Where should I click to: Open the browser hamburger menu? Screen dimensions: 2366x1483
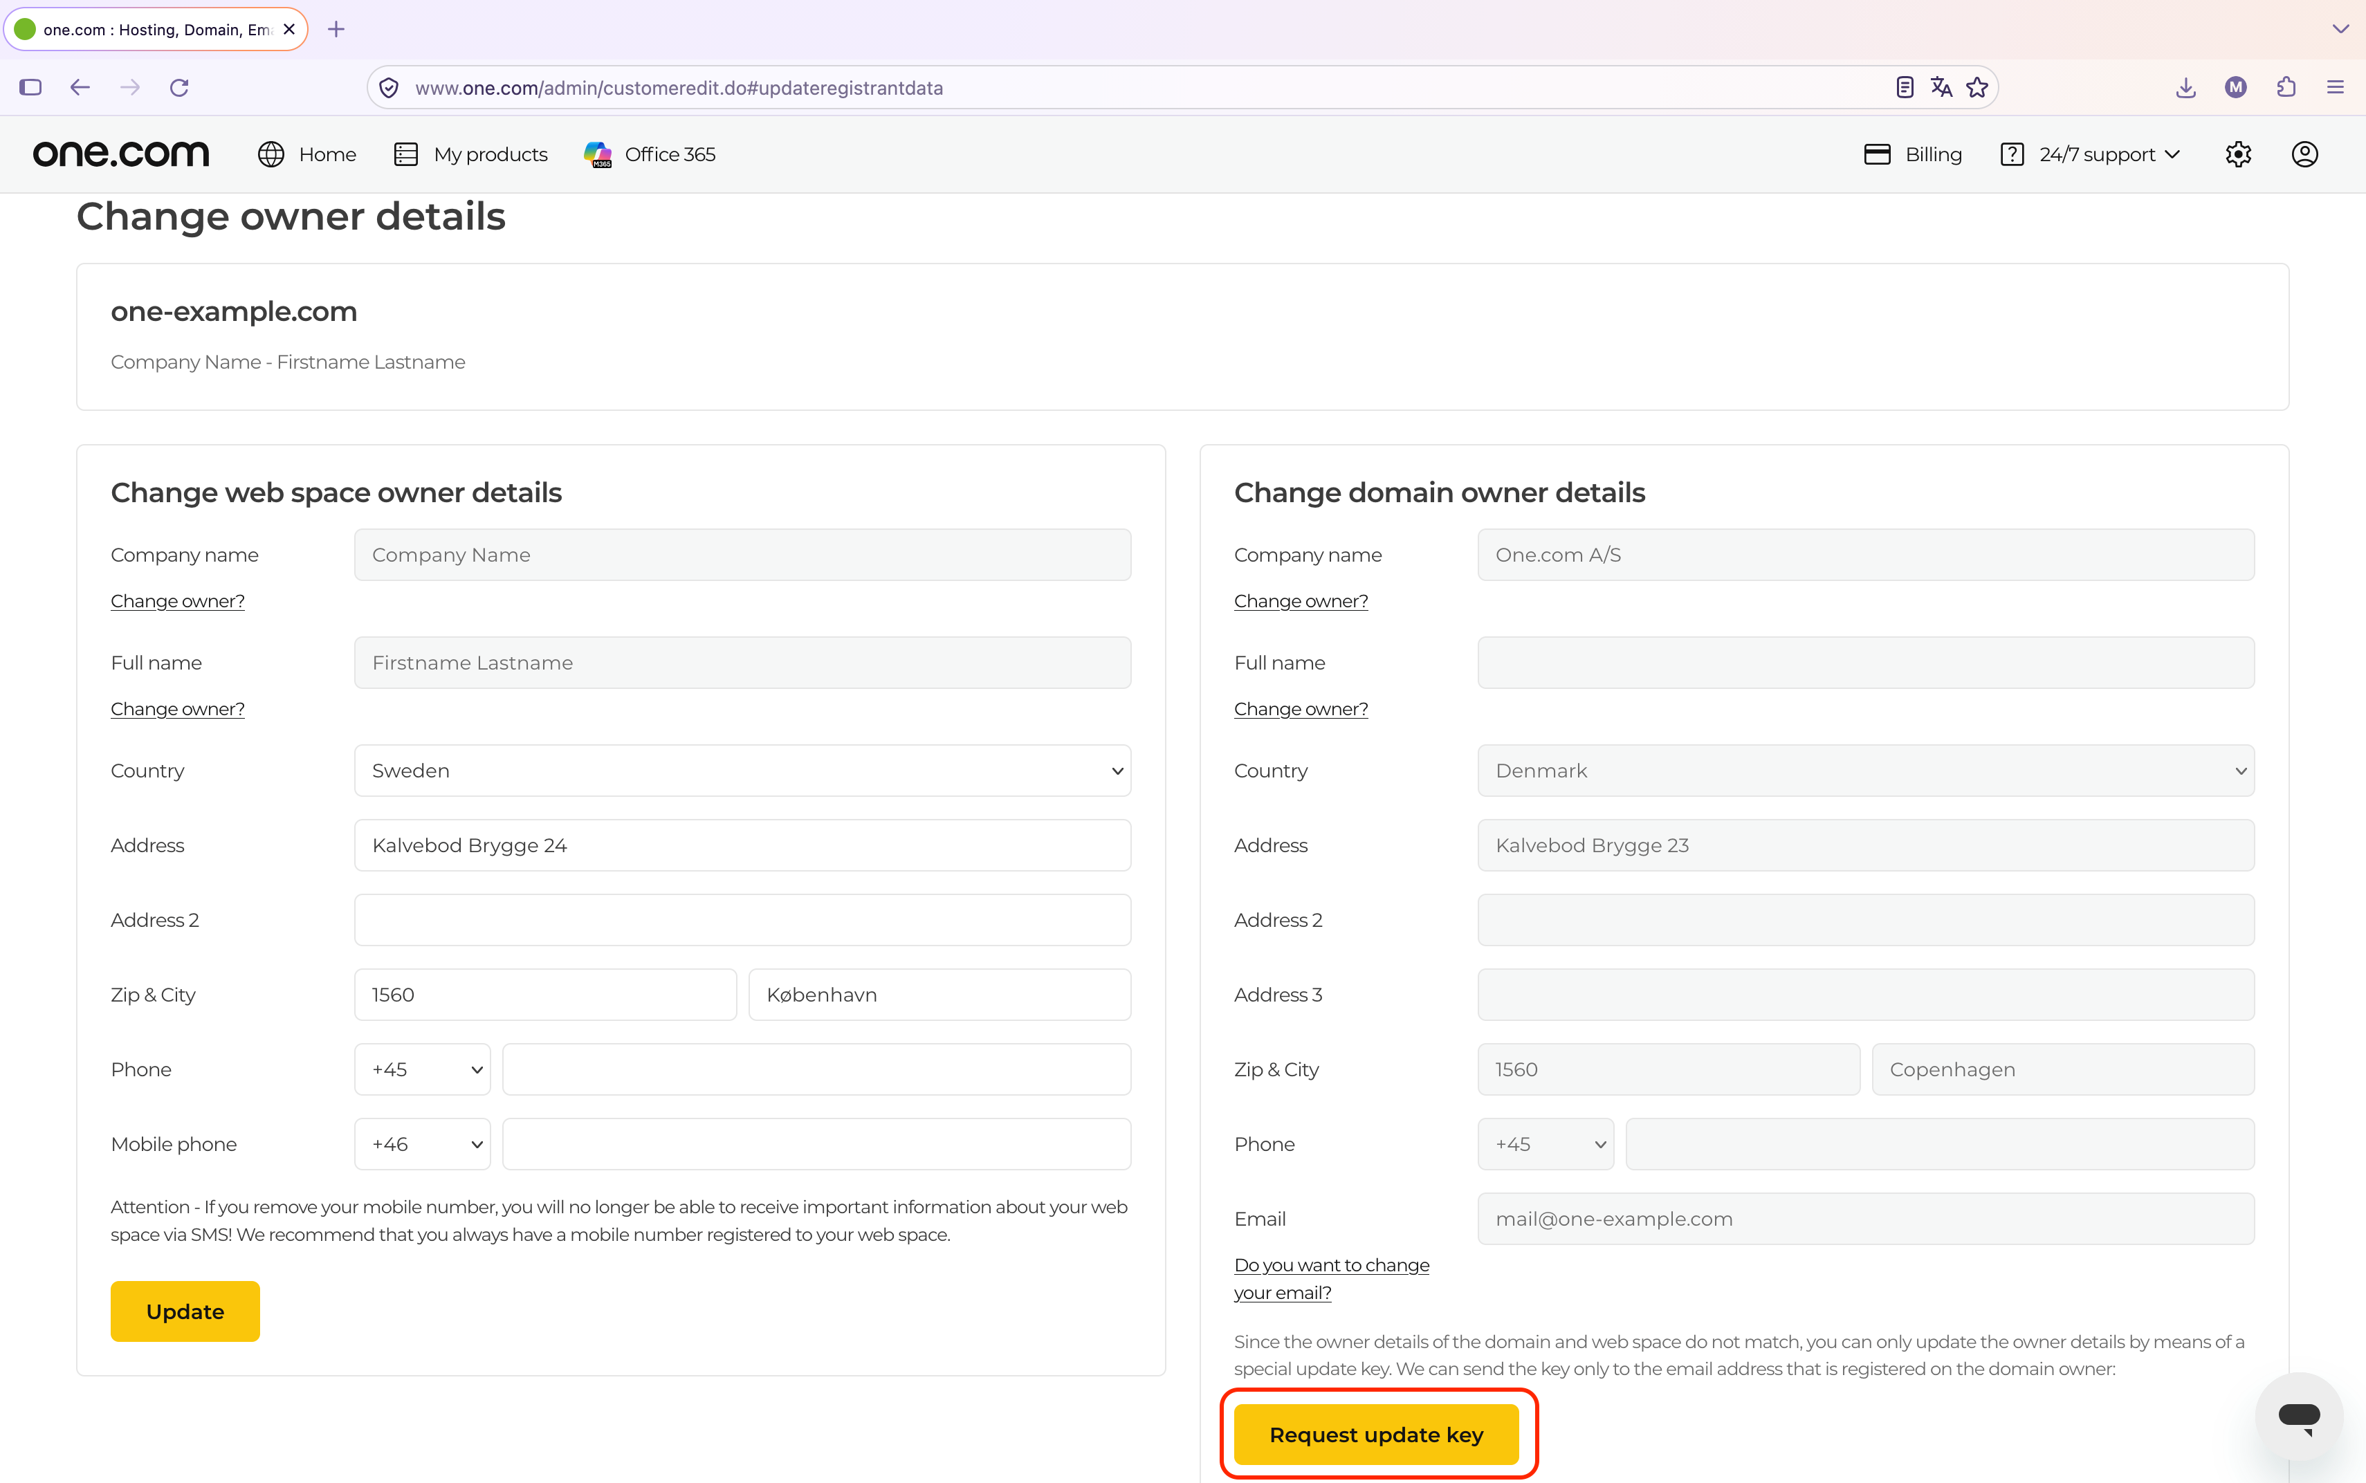tap(2336, 87)
